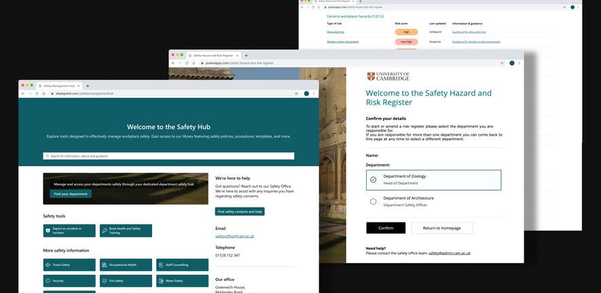This screenshot has height=293, width=601.
Task: Click the safetyoffice@cam.ac.uk email link
Action: (x=234, y=236)
